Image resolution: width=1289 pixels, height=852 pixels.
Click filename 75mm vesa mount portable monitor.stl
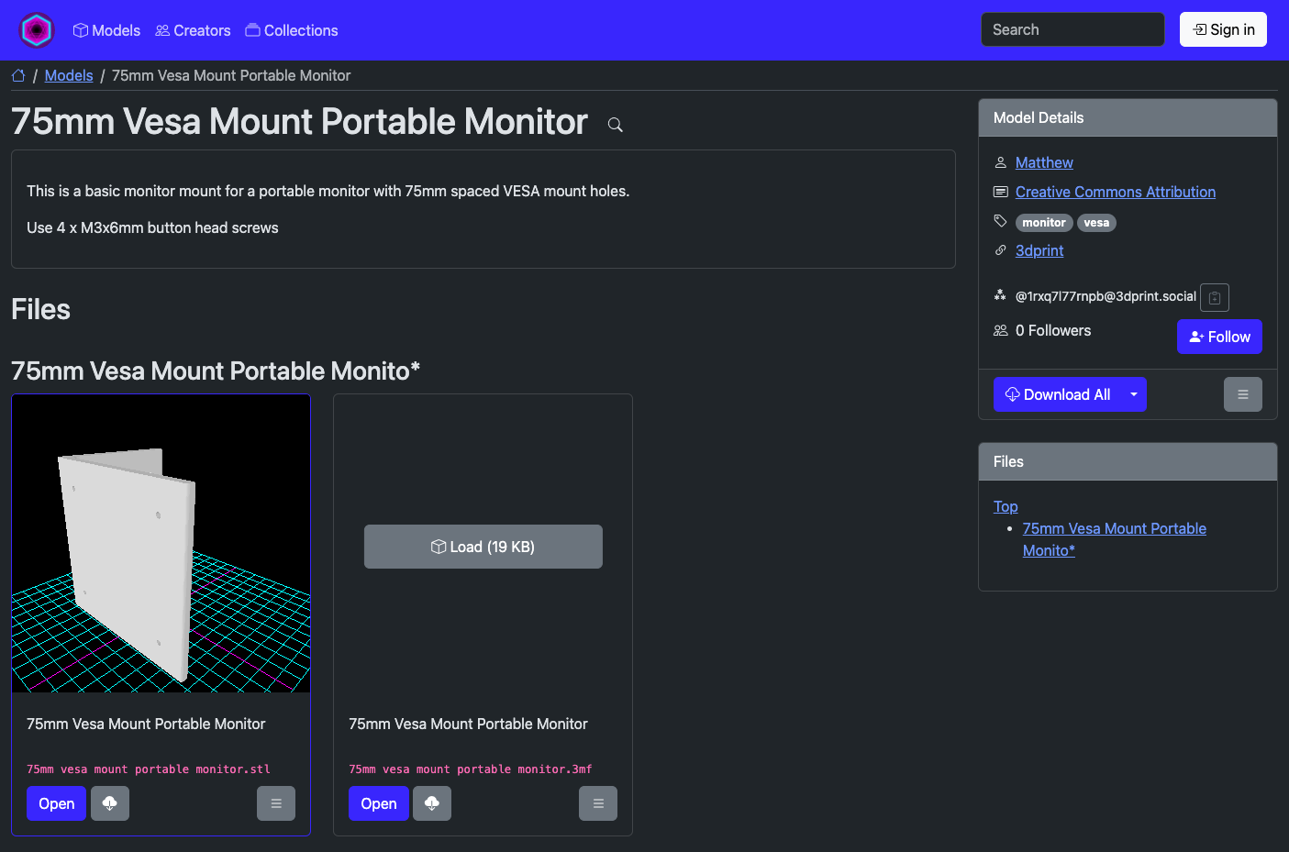(x=149, y=769)
